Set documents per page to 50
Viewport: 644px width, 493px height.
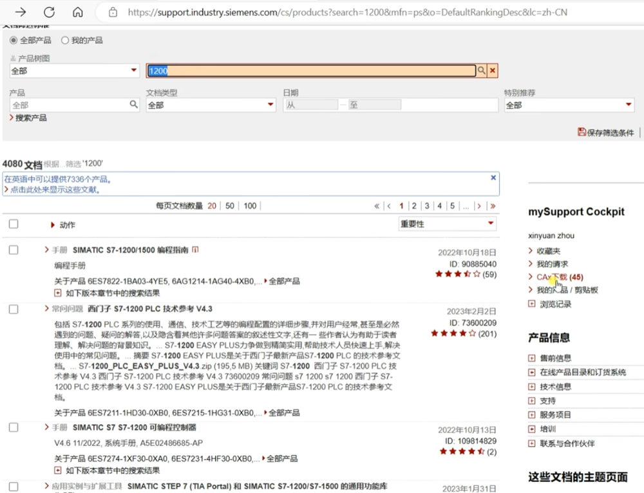[229, 206]
